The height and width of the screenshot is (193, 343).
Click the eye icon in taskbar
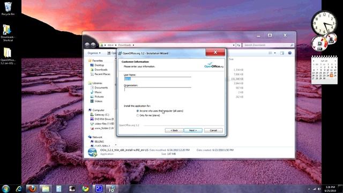pos(72,189)
